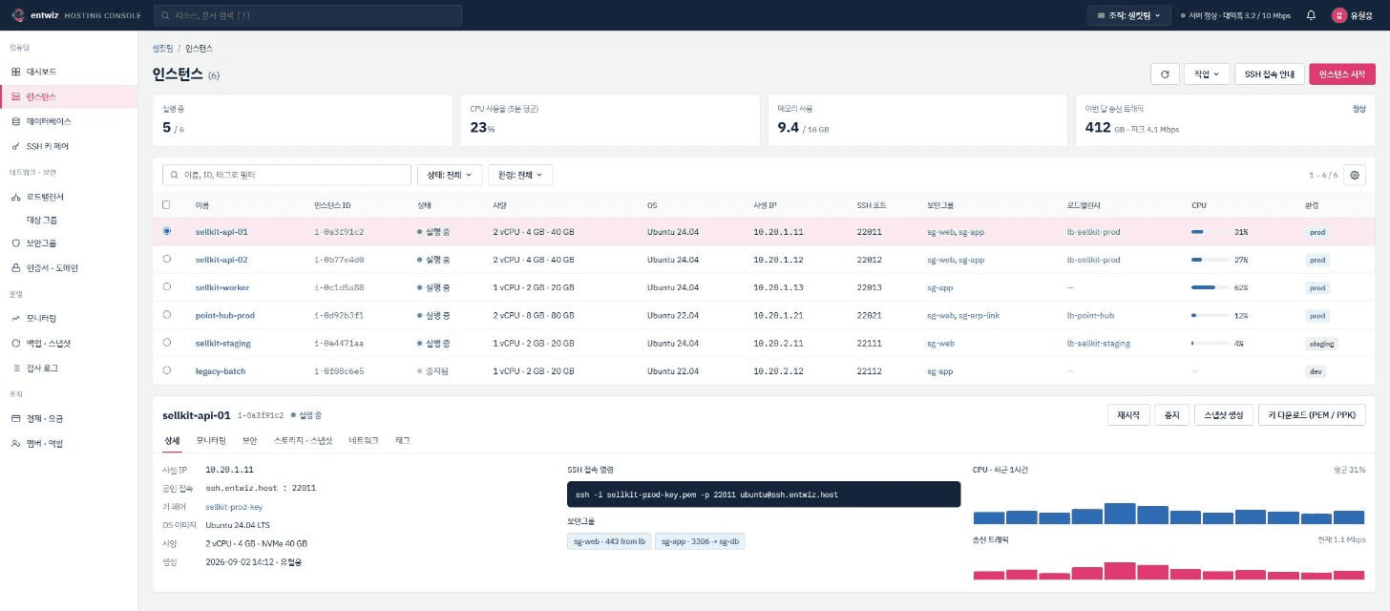Viewport: 1390px width, 611px height.
Task: Toggle the select-all checkbox in table header
Action: click(167, 204)
